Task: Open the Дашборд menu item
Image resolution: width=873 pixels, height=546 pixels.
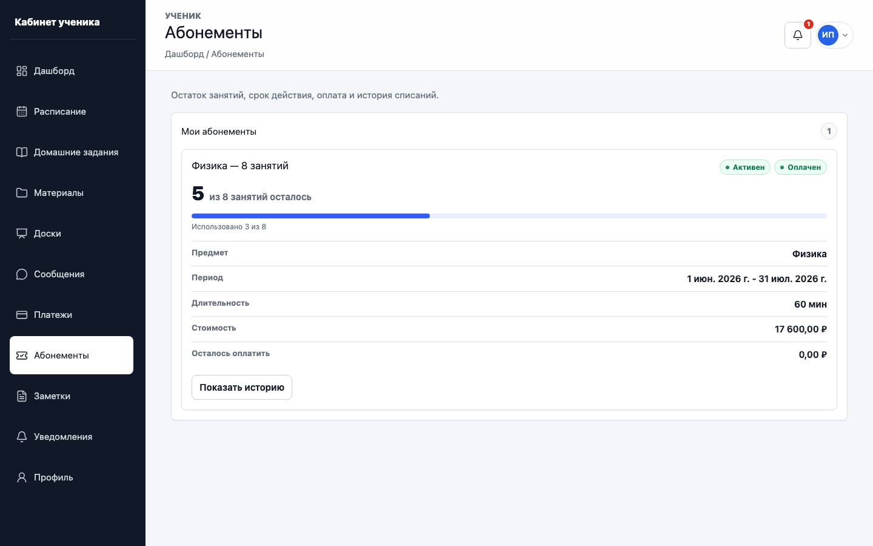Action: [x=72, y=71]
